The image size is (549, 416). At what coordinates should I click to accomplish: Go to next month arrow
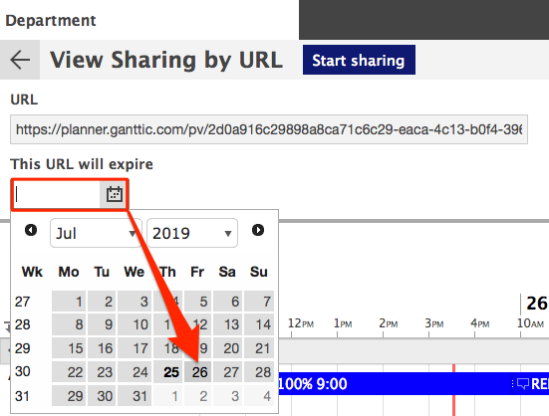point(258,230)
